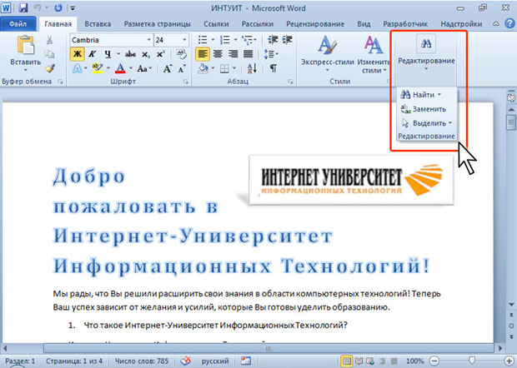This screenshot has width=517, height=368.
Task: Open the Paste (Вставить) dropdown arrow
Action: [x=25, y=69]
